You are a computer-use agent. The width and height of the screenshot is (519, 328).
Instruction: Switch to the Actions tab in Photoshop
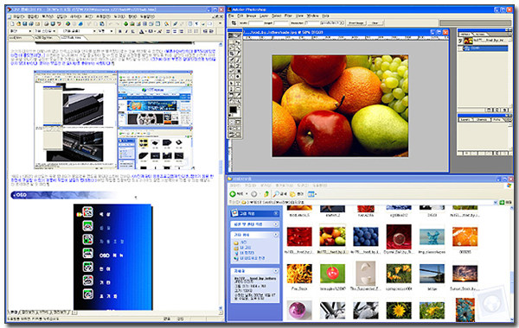point(480,34)
